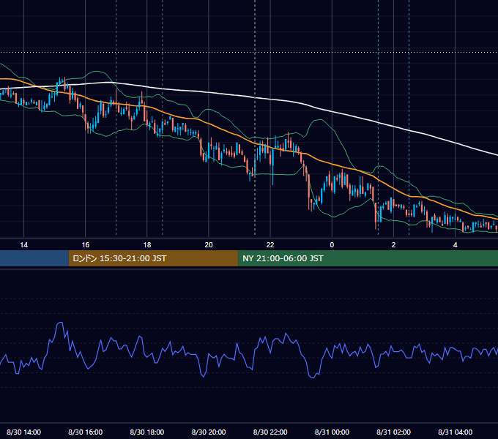Image resolution: width=498 pixels, height=439 pixels.
Task: Click the 8/30 14:00 date label
Action: [x=24, y=432]
